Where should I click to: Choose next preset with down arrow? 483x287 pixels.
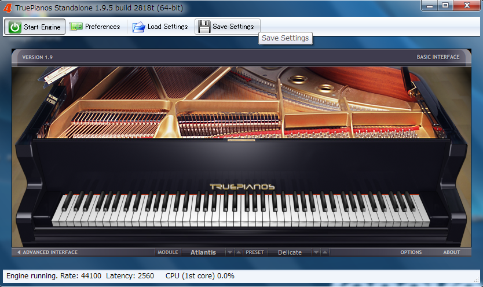coord(316,252)
